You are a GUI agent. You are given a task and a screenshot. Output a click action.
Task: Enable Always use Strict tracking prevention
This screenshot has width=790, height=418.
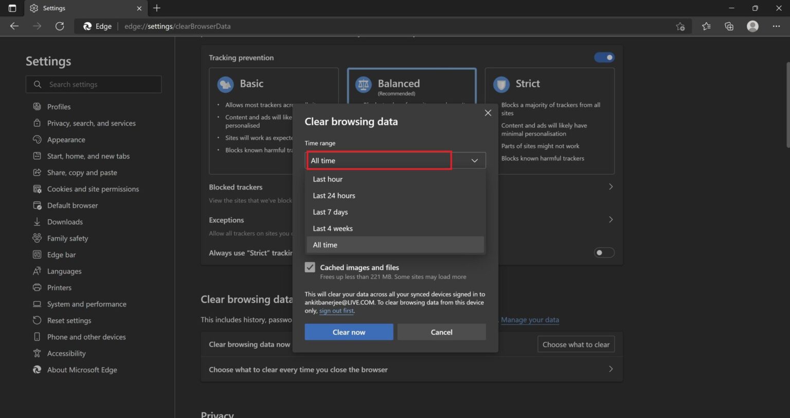604,252
